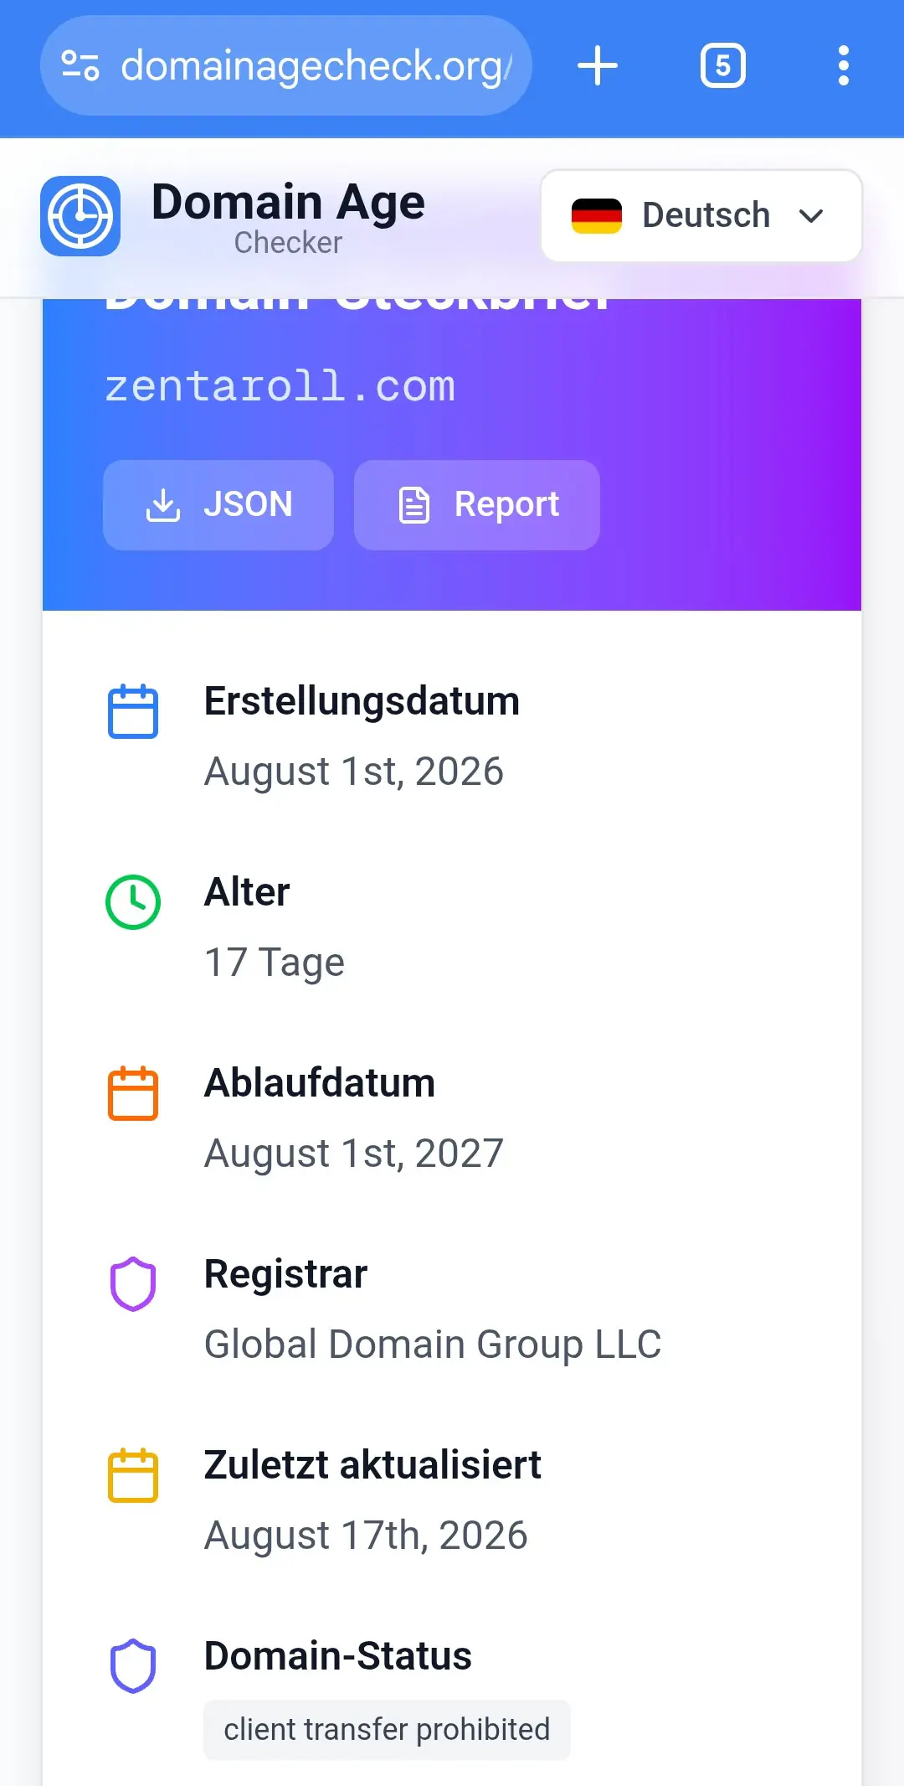Open the tab switcher showing 5 tabs
The width and height of the screenshot is (904, 1786).
[x=723, y=65]
